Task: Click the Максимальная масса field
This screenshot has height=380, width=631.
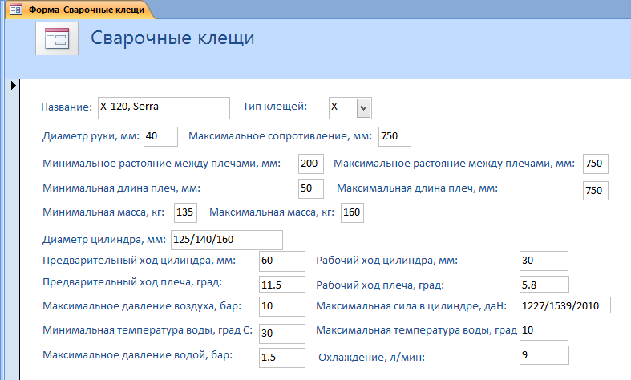Action: pos(351,212)
